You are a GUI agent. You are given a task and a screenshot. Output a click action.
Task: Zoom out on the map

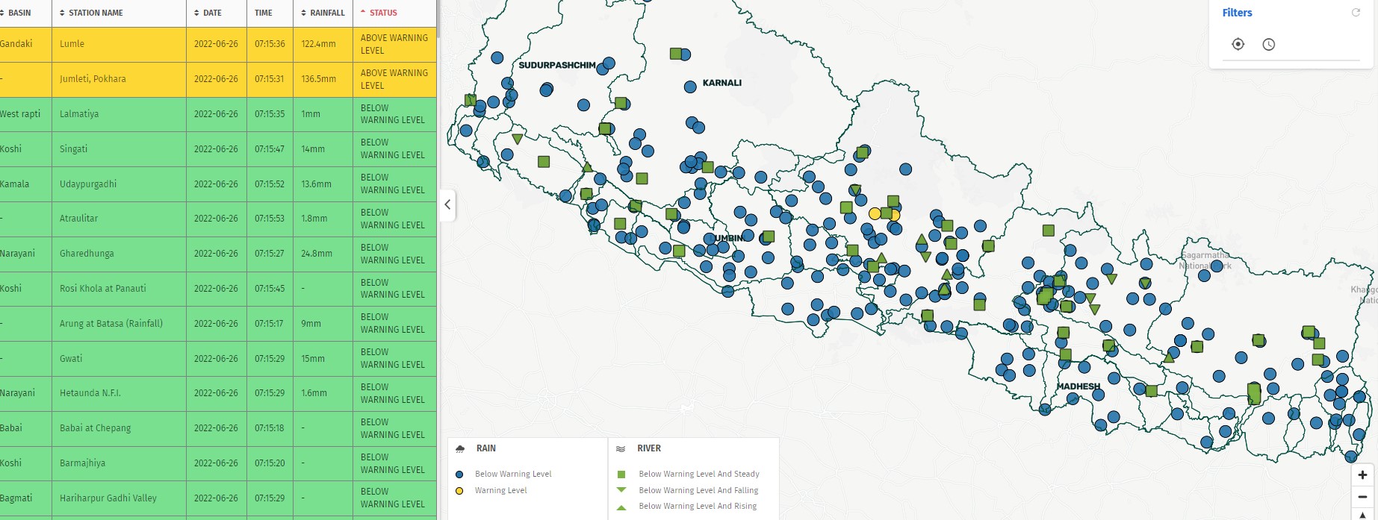click(1362, 496)
